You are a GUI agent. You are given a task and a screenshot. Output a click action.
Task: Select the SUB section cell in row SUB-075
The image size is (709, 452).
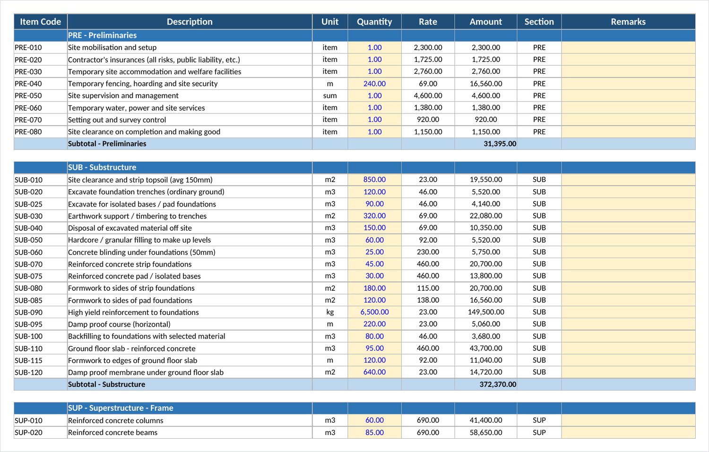point(539,276)
